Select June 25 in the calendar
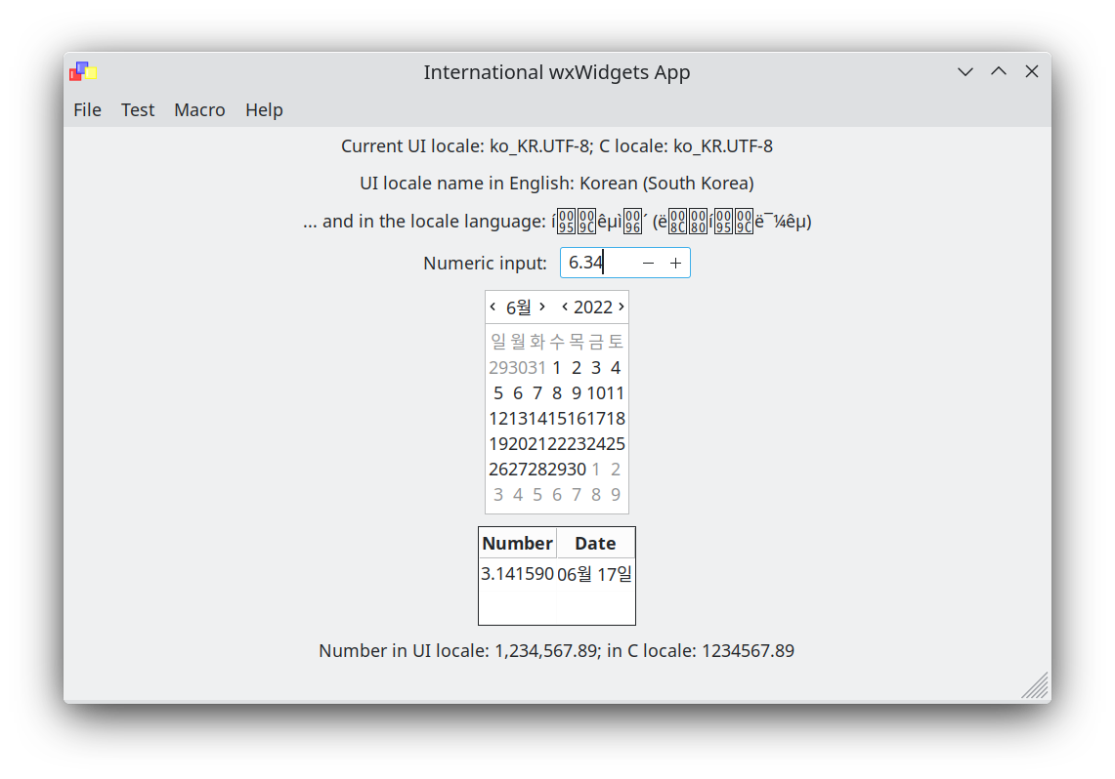The height and width of the screenshot is (779, 1115). (616, 444)
